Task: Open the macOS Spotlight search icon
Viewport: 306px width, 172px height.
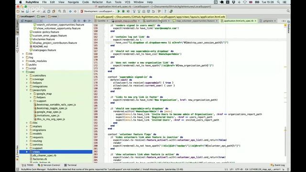Action: coord(278,2)
